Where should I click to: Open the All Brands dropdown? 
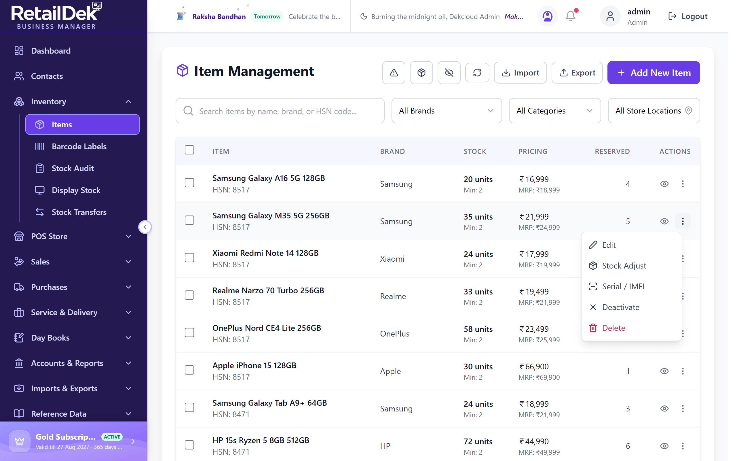click(447, 111)
